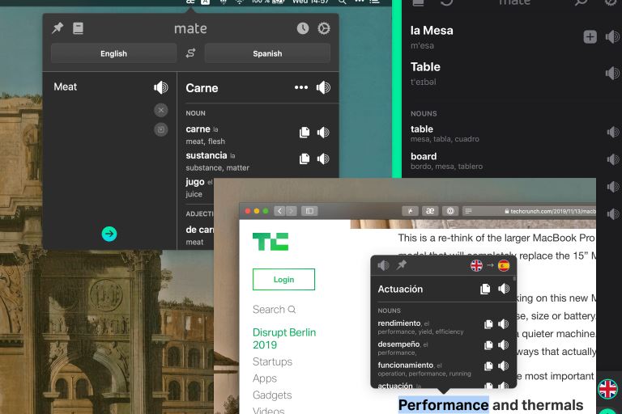622x414 pixels.
Task: Pin the Actuación translation popup
Action: point(402,264)
